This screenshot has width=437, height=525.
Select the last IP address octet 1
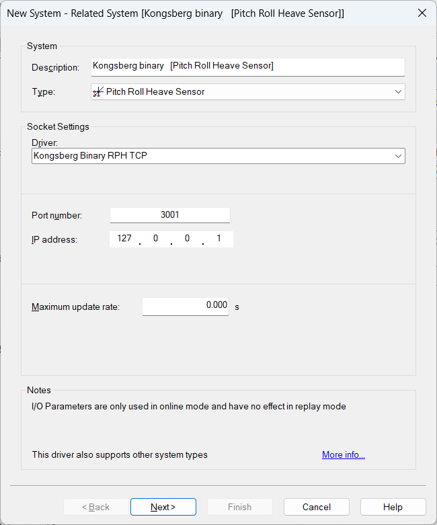coord(218,239)
